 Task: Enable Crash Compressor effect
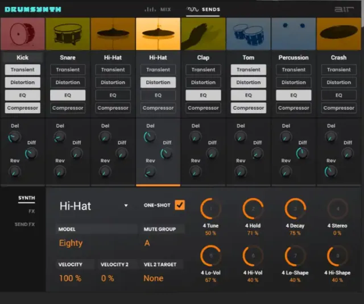[339, 108]
